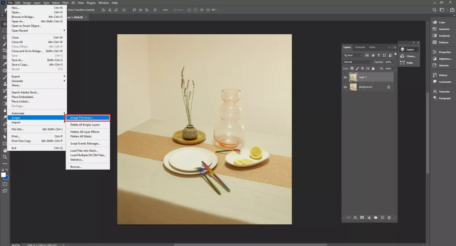Open the Properties panel icon
The height and width of the screenshot is (246, 456).
[x=435, y=52]
